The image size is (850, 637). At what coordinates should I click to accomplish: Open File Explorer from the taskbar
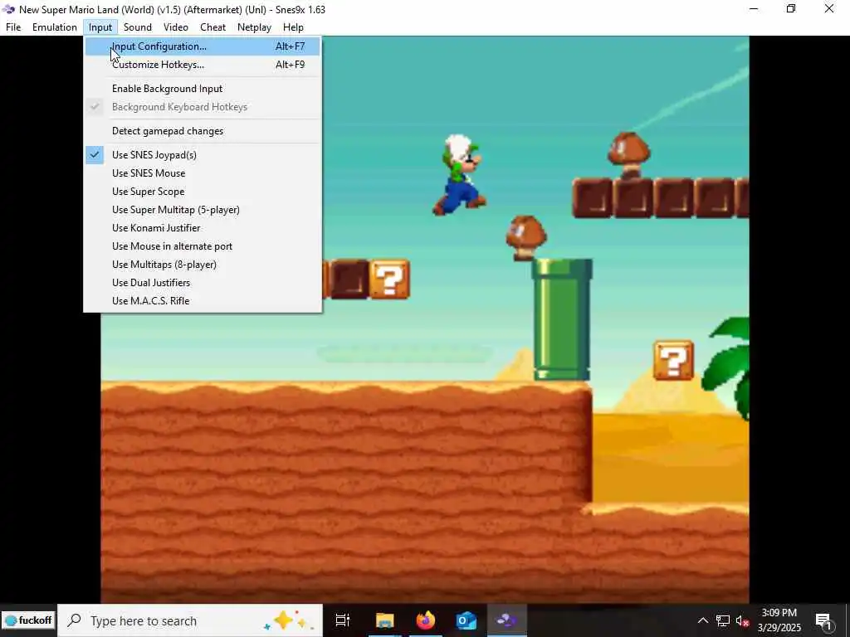[x=384, y=620]
